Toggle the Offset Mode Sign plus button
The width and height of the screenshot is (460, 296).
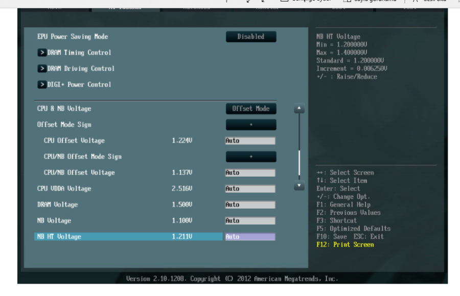pos(251,125)
